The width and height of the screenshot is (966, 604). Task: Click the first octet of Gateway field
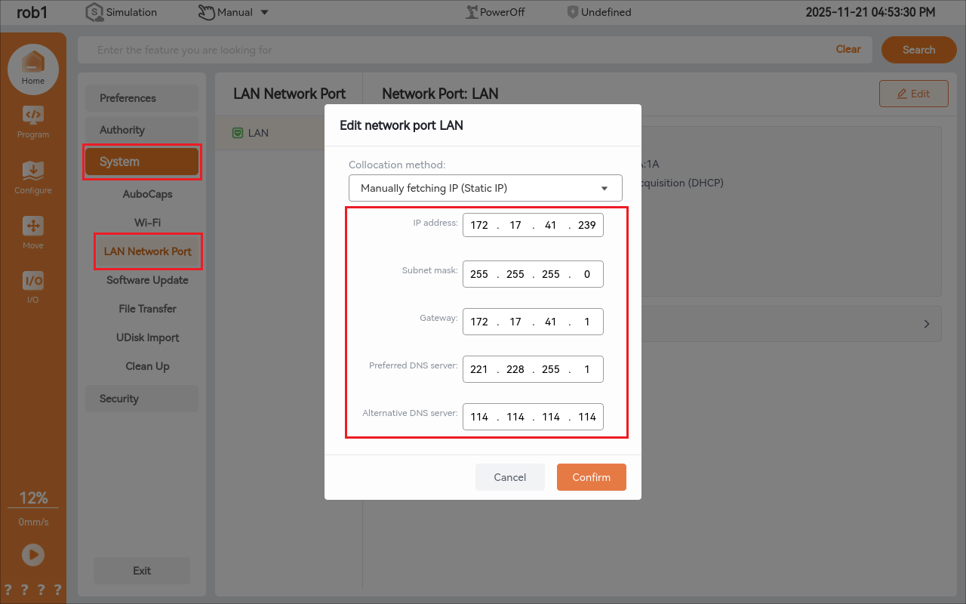479,322
